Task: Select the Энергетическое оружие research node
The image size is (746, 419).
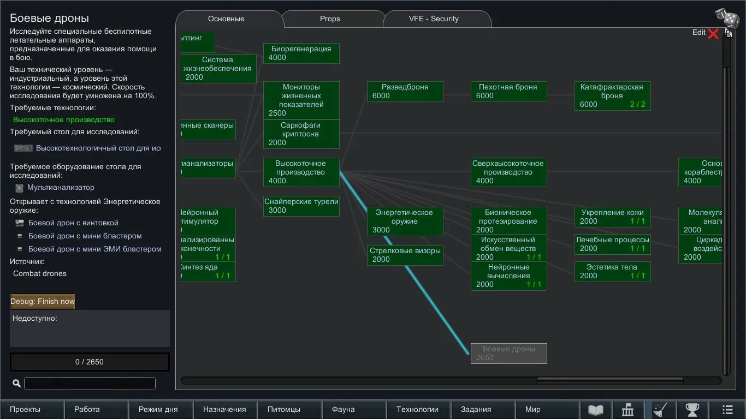Action: [x=405, y=221]
